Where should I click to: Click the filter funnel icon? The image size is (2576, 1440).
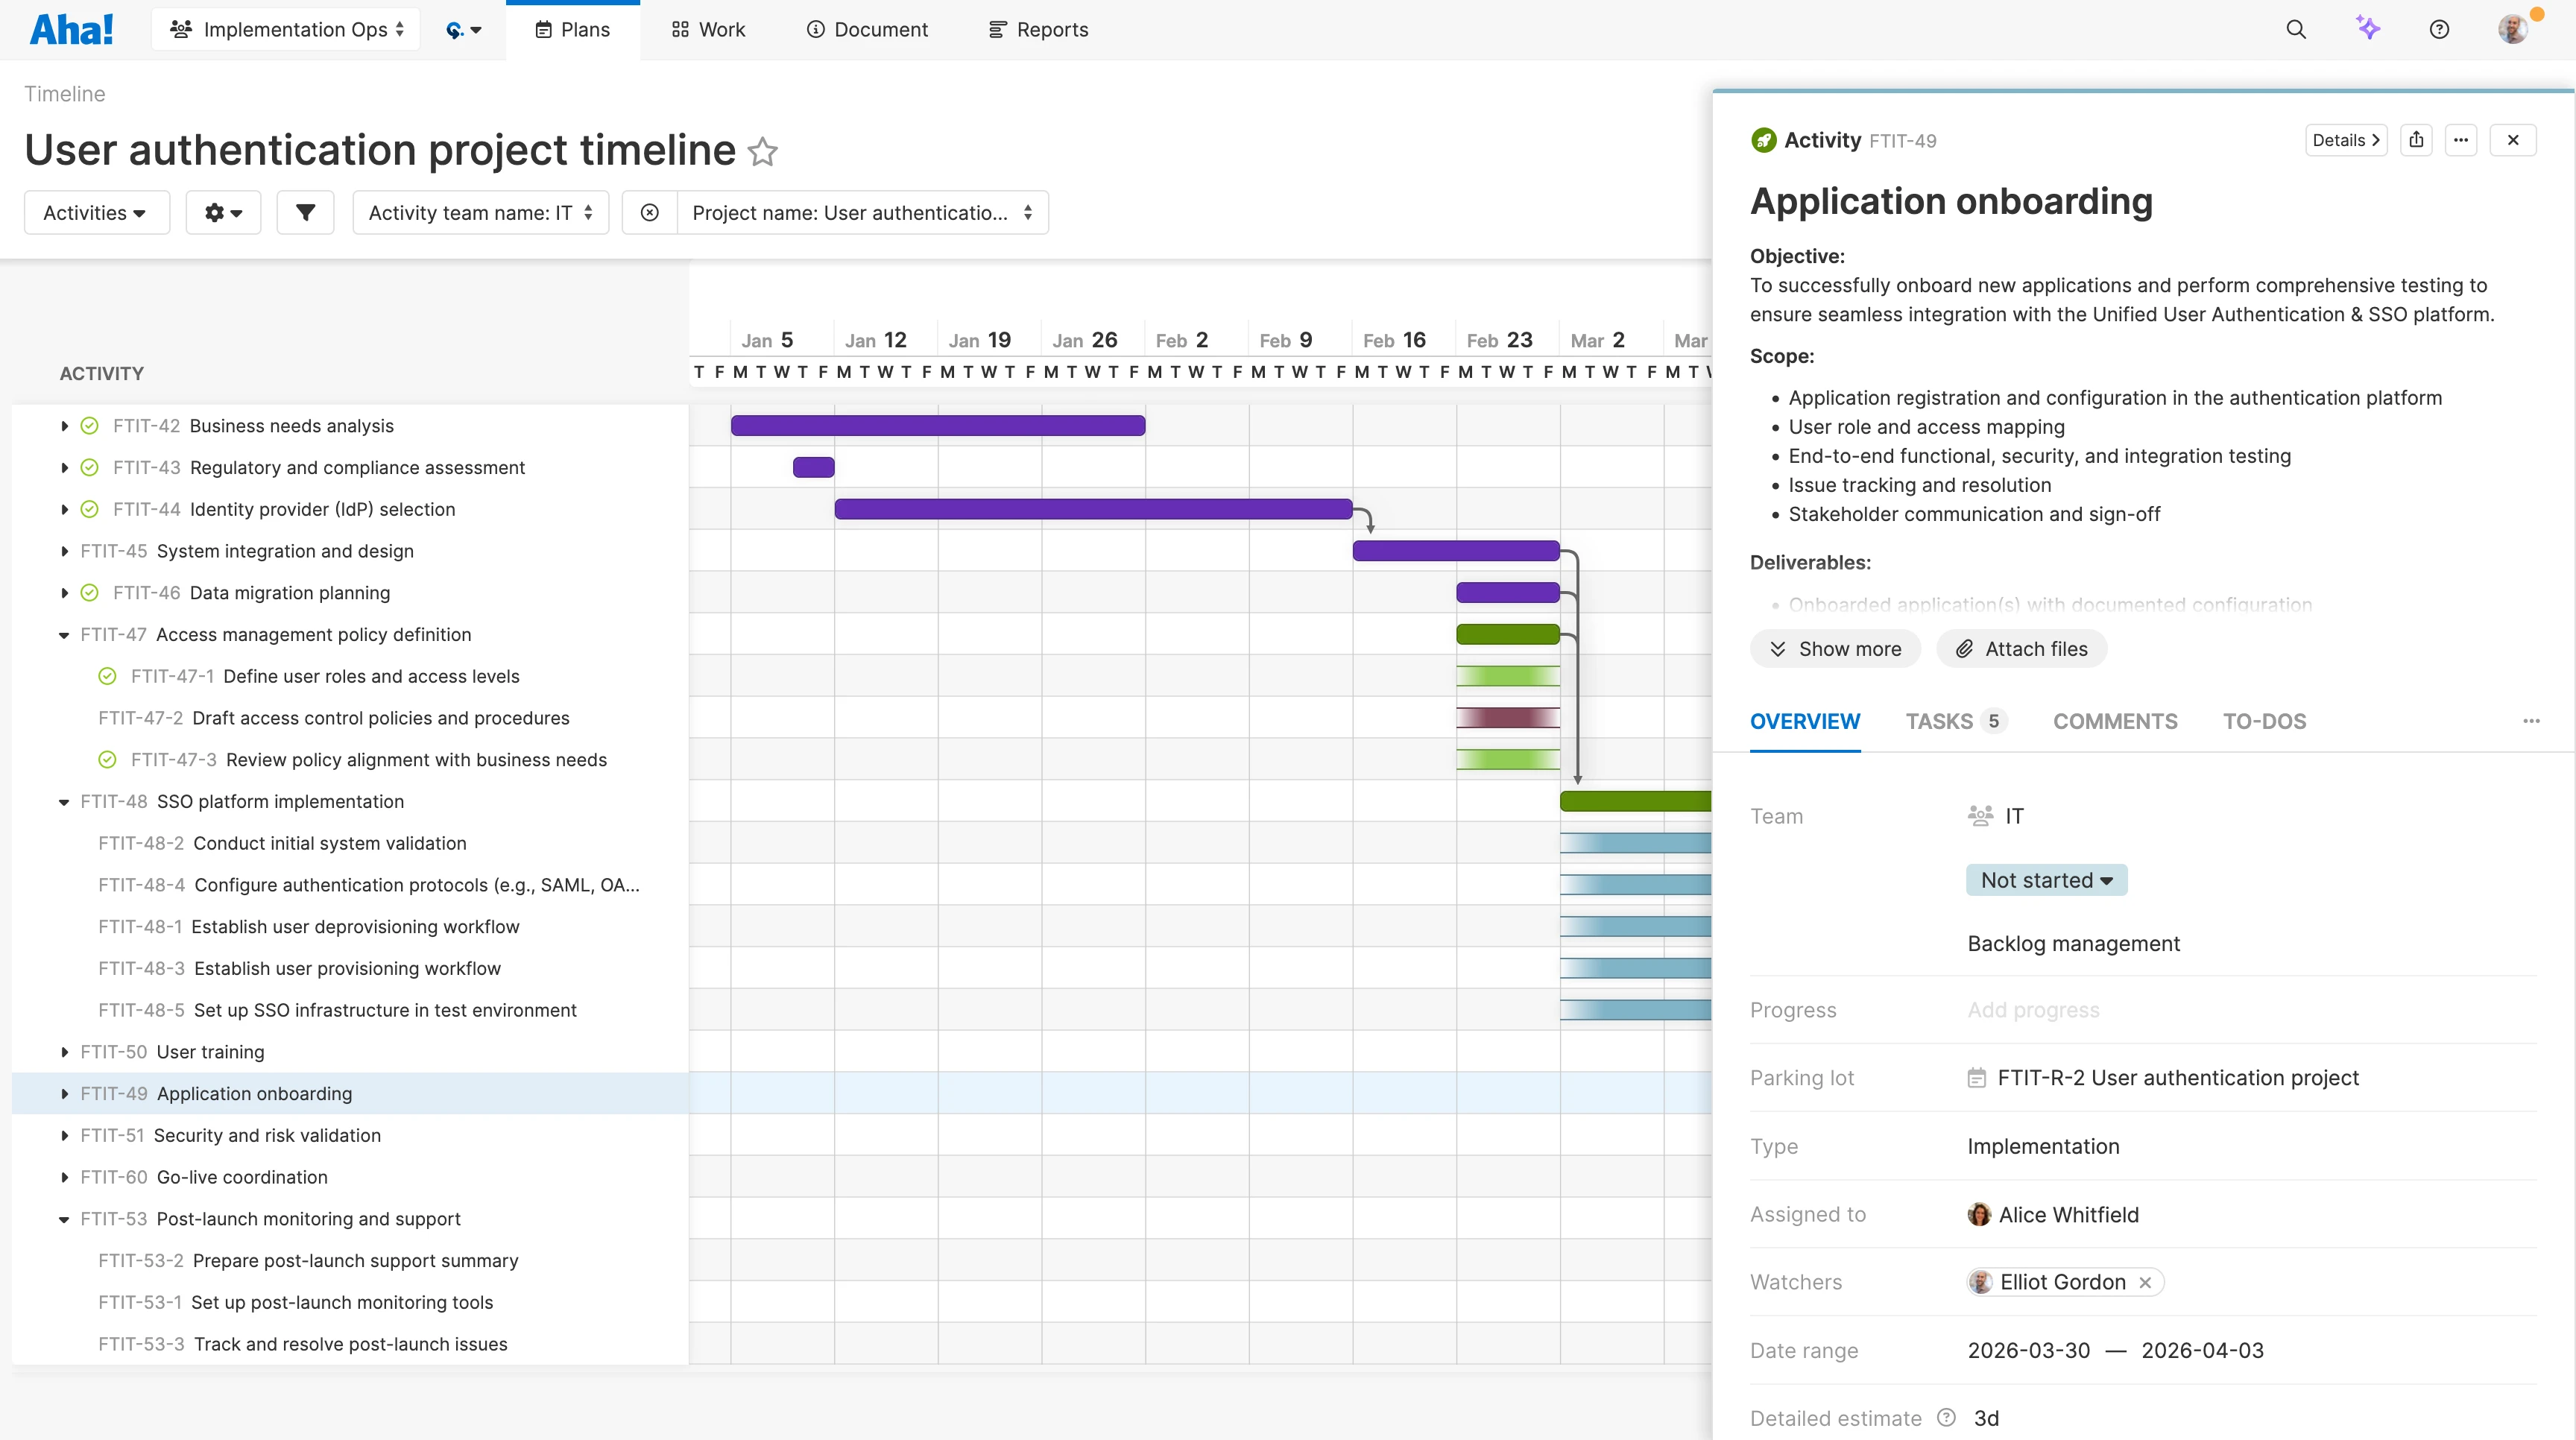click(x=305, y=212)
